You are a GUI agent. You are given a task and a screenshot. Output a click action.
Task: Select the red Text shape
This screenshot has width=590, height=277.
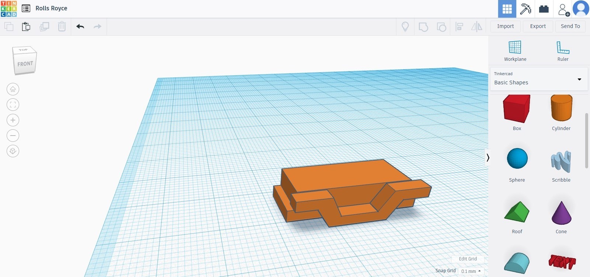click(x=562, y=262)
